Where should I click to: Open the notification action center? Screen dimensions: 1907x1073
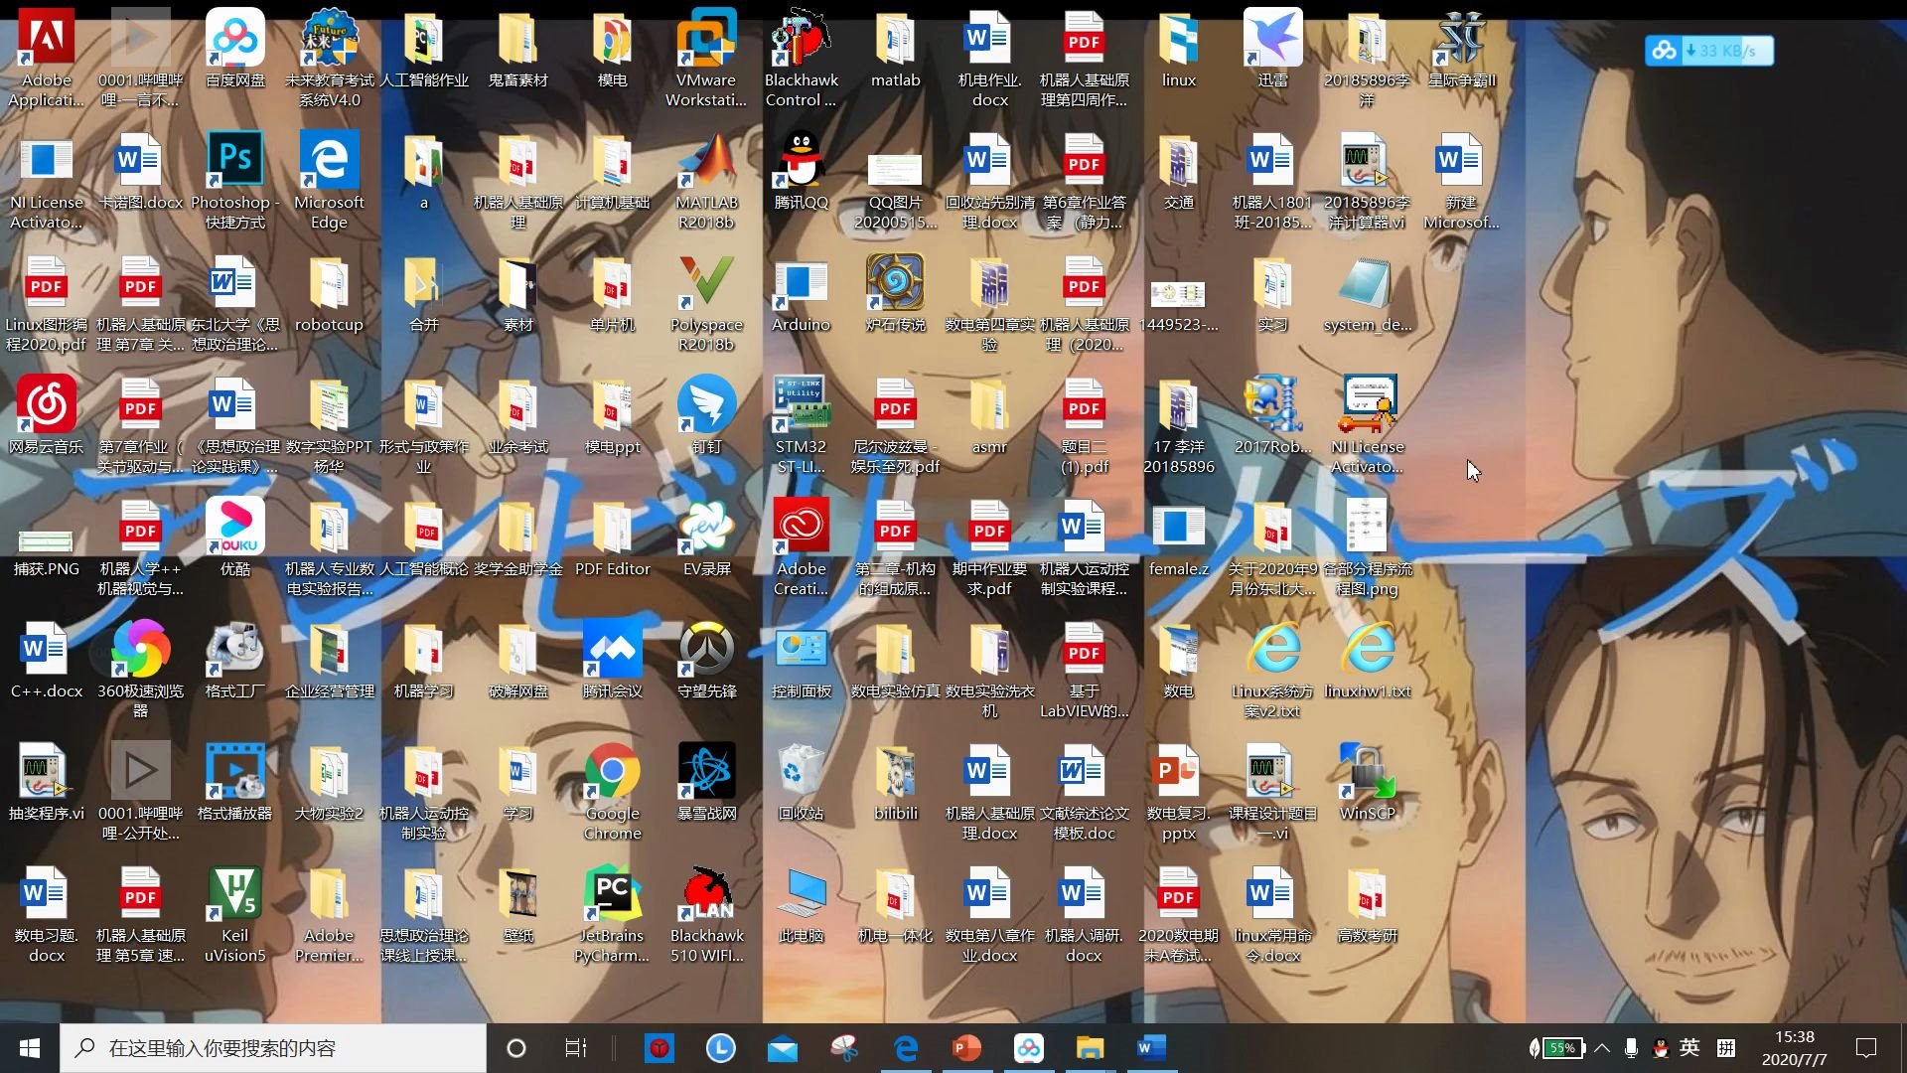tap(1866, 1048)
